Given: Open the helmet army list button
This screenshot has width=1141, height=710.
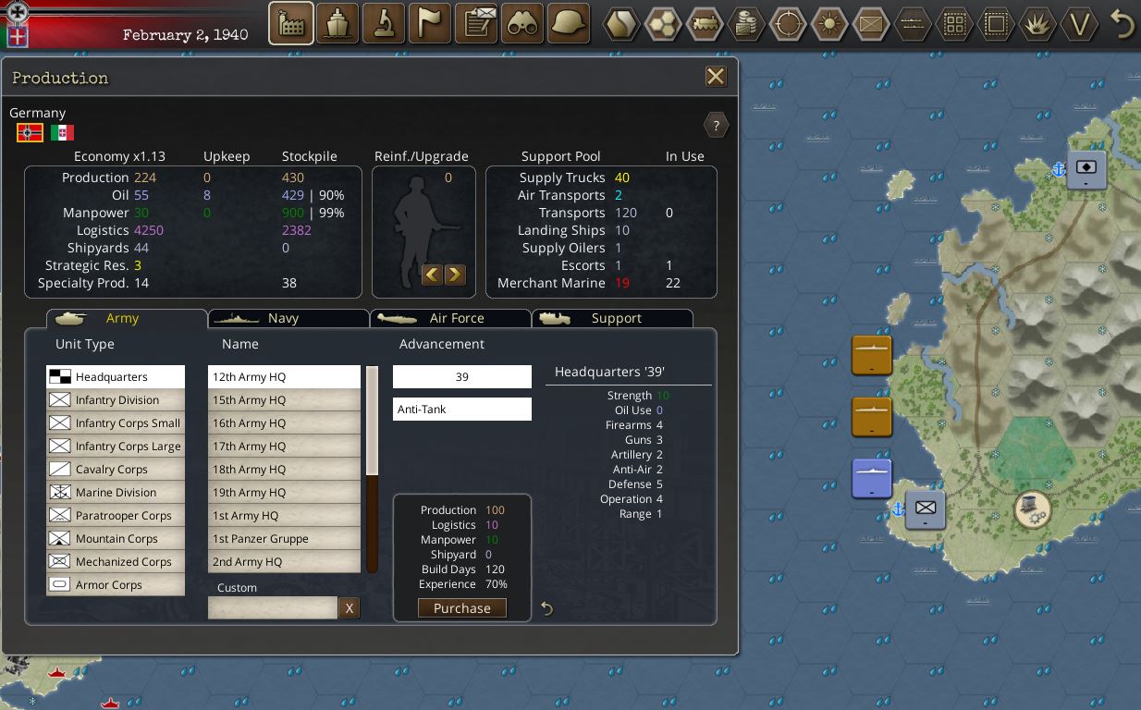Looking at the screenshot, I should [x=569, y=23].
